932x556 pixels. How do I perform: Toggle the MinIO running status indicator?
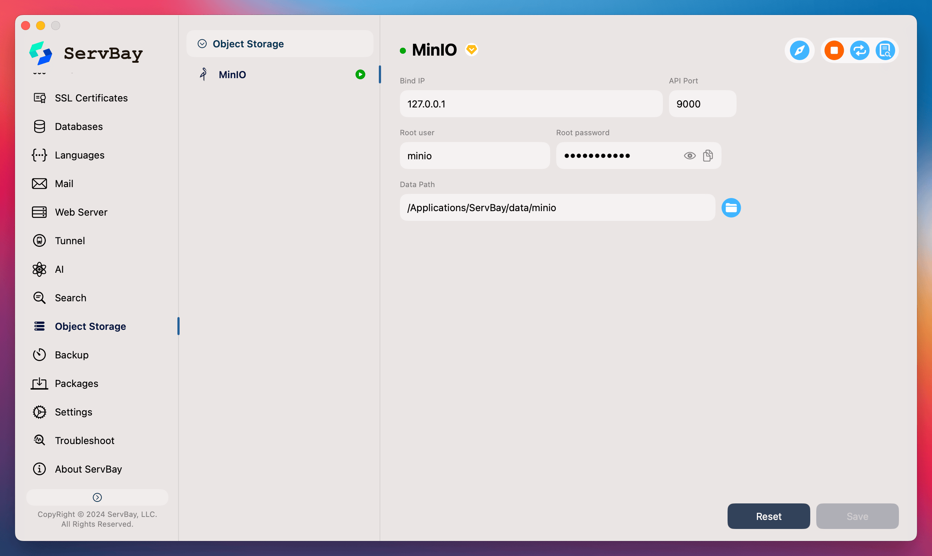pyautogui.click(x=360, y=74)
